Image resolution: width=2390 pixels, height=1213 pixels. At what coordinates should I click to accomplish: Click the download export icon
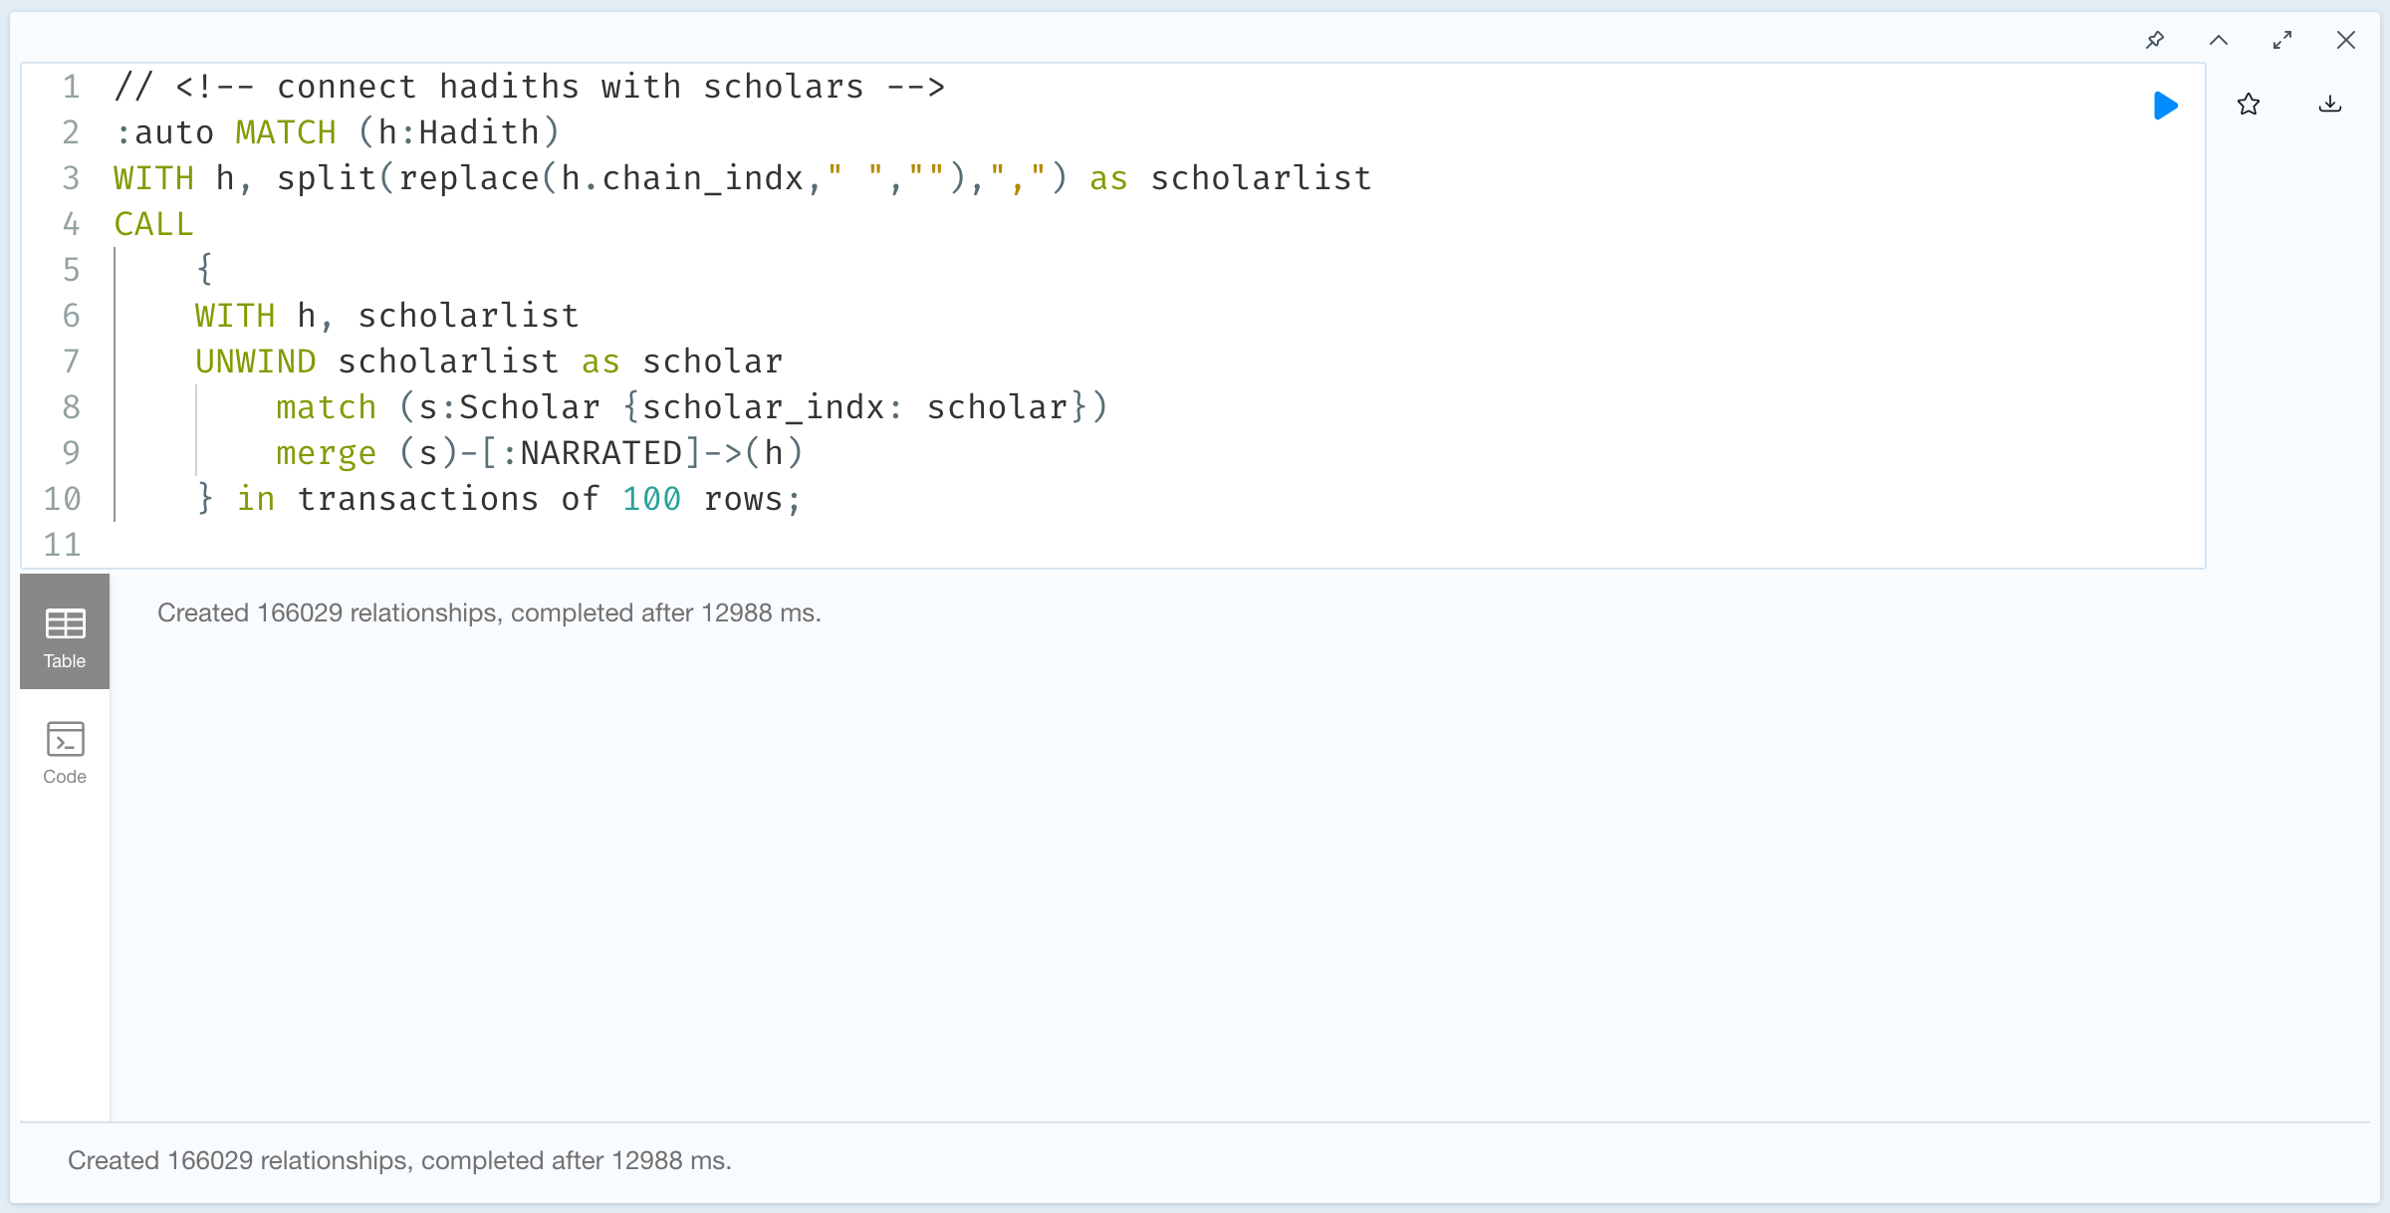click(2330, 105)
